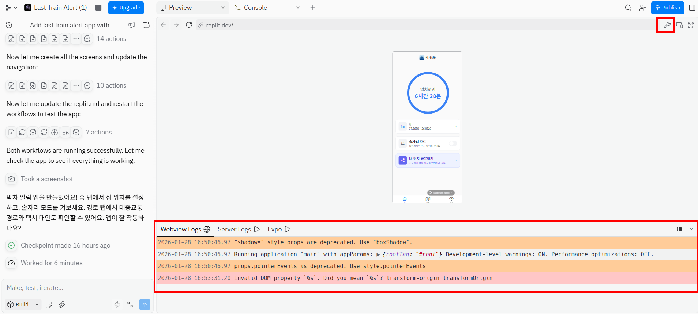Open the 'Took a screenshot' entry
Screen dimensions: 698x314
pyautogui.click(x=47, y=179)
